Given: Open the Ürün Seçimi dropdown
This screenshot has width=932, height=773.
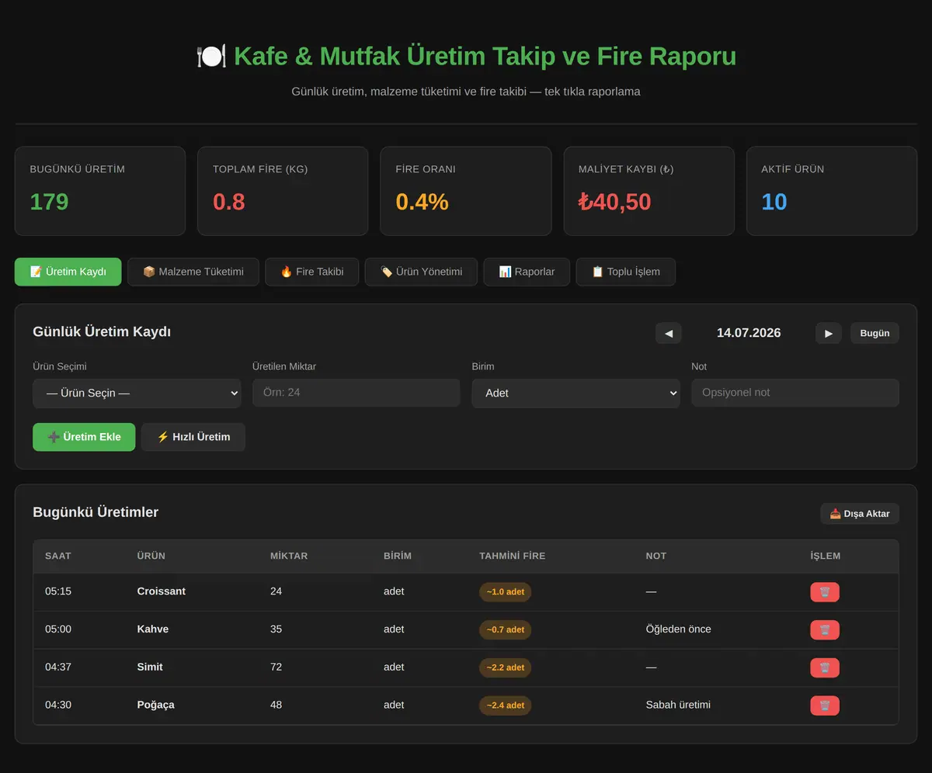Looking at the screenshot, I should [x=137, y=393].
